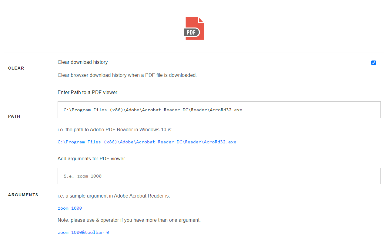The width and height of the screenshot is (388, 242).
Task: Uncheck the Clear download history checkbox
Action: tap(373, 63)
